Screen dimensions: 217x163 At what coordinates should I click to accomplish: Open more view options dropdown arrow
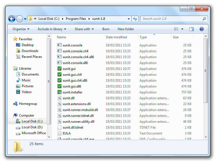pyautogui.click(x=182, y=29)
